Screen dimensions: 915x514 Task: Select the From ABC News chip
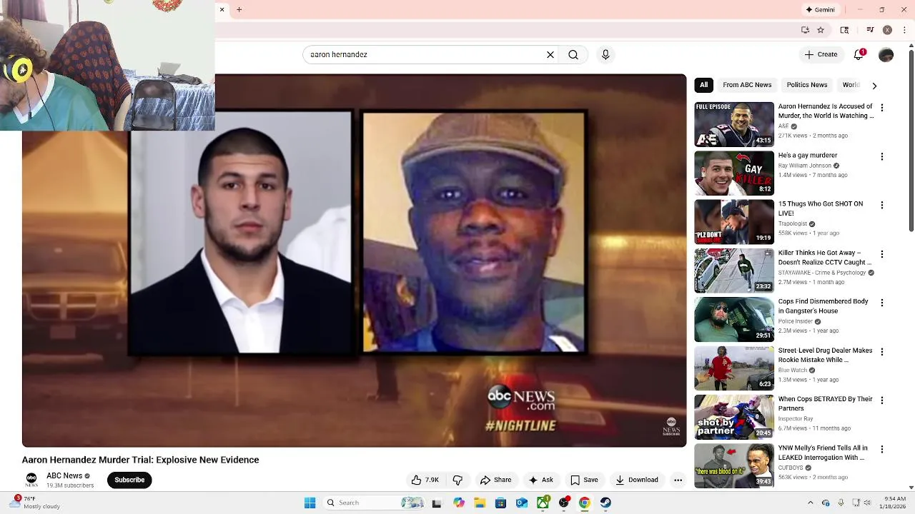[747, 85]
